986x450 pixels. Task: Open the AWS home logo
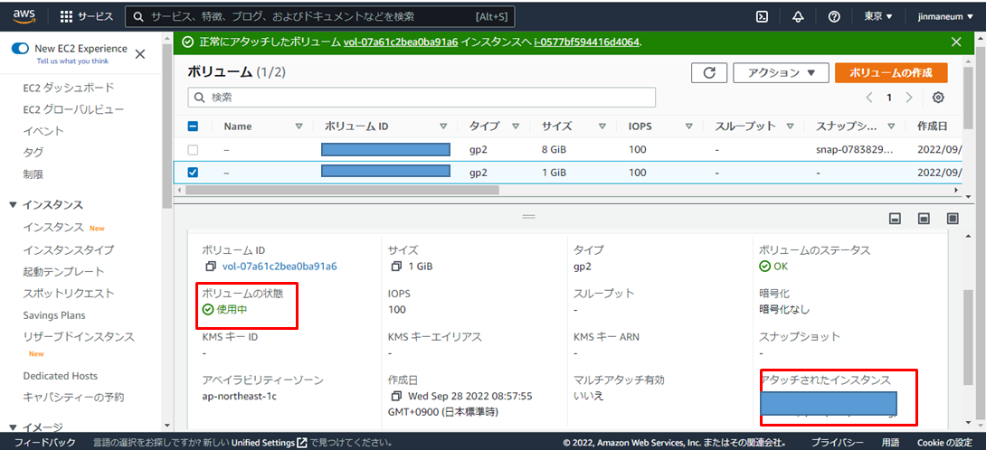tap(25, 16)
